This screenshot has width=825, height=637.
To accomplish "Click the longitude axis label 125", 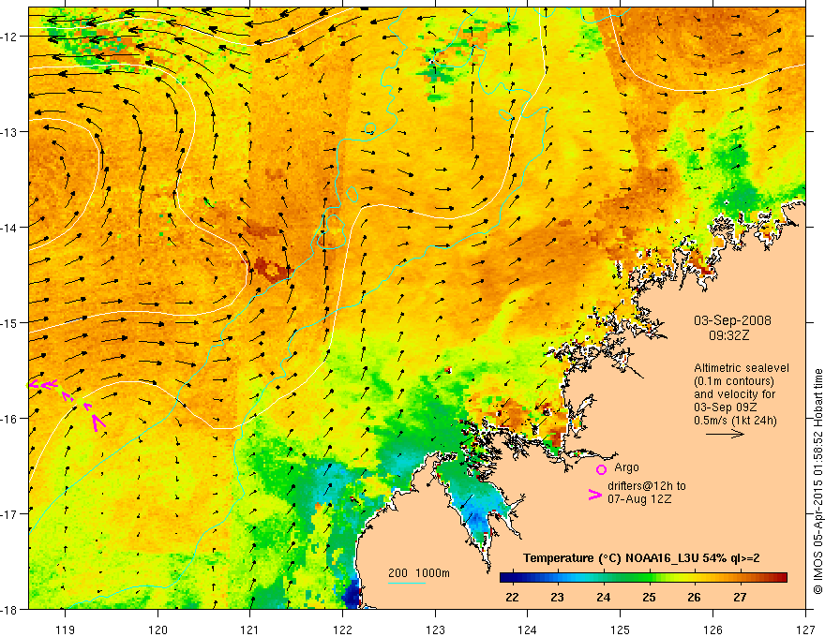I will (x=621, y=630).
